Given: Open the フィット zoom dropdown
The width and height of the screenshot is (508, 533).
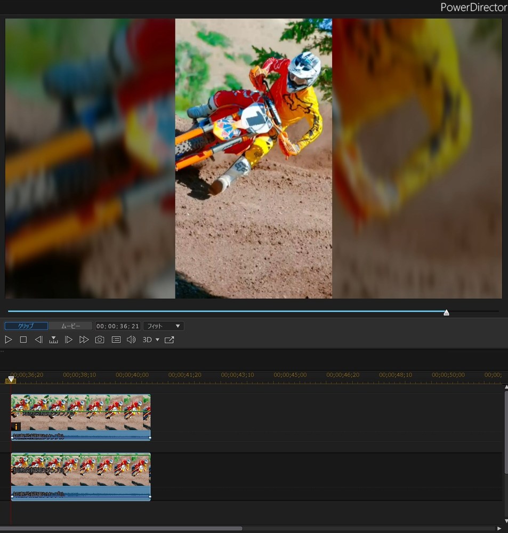Looking at the screenshot, I should pyautogui.click(x=164, y=326).
